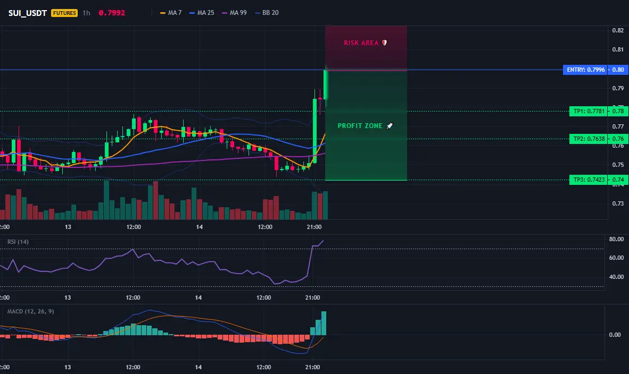629x374 pixels.
Task: Click the shield icon beside RISK AREA
Action: pyautogui.click(x=384, y=43)
